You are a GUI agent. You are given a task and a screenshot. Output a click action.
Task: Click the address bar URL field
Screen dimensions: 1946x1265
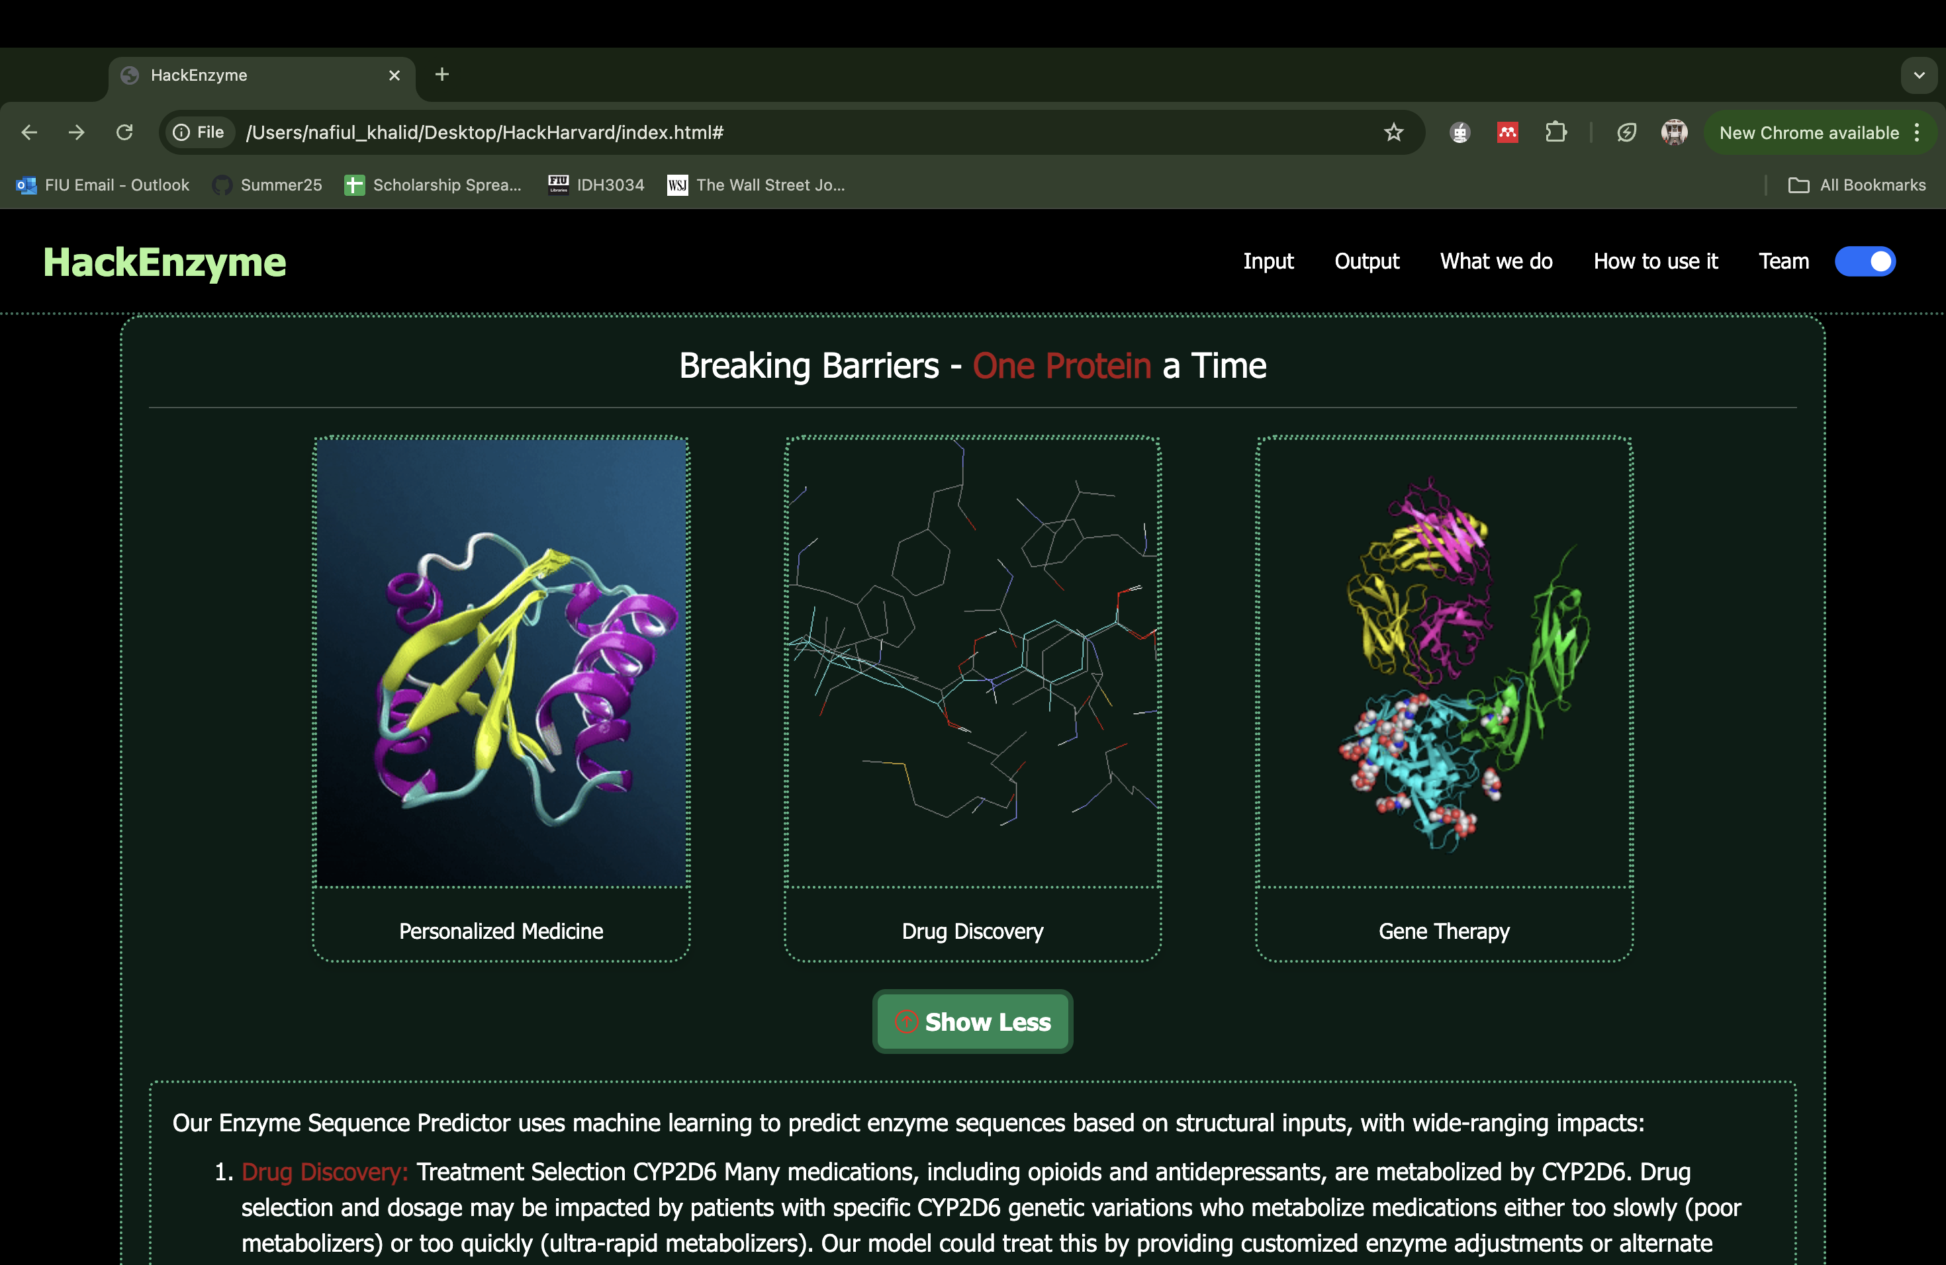736,132
